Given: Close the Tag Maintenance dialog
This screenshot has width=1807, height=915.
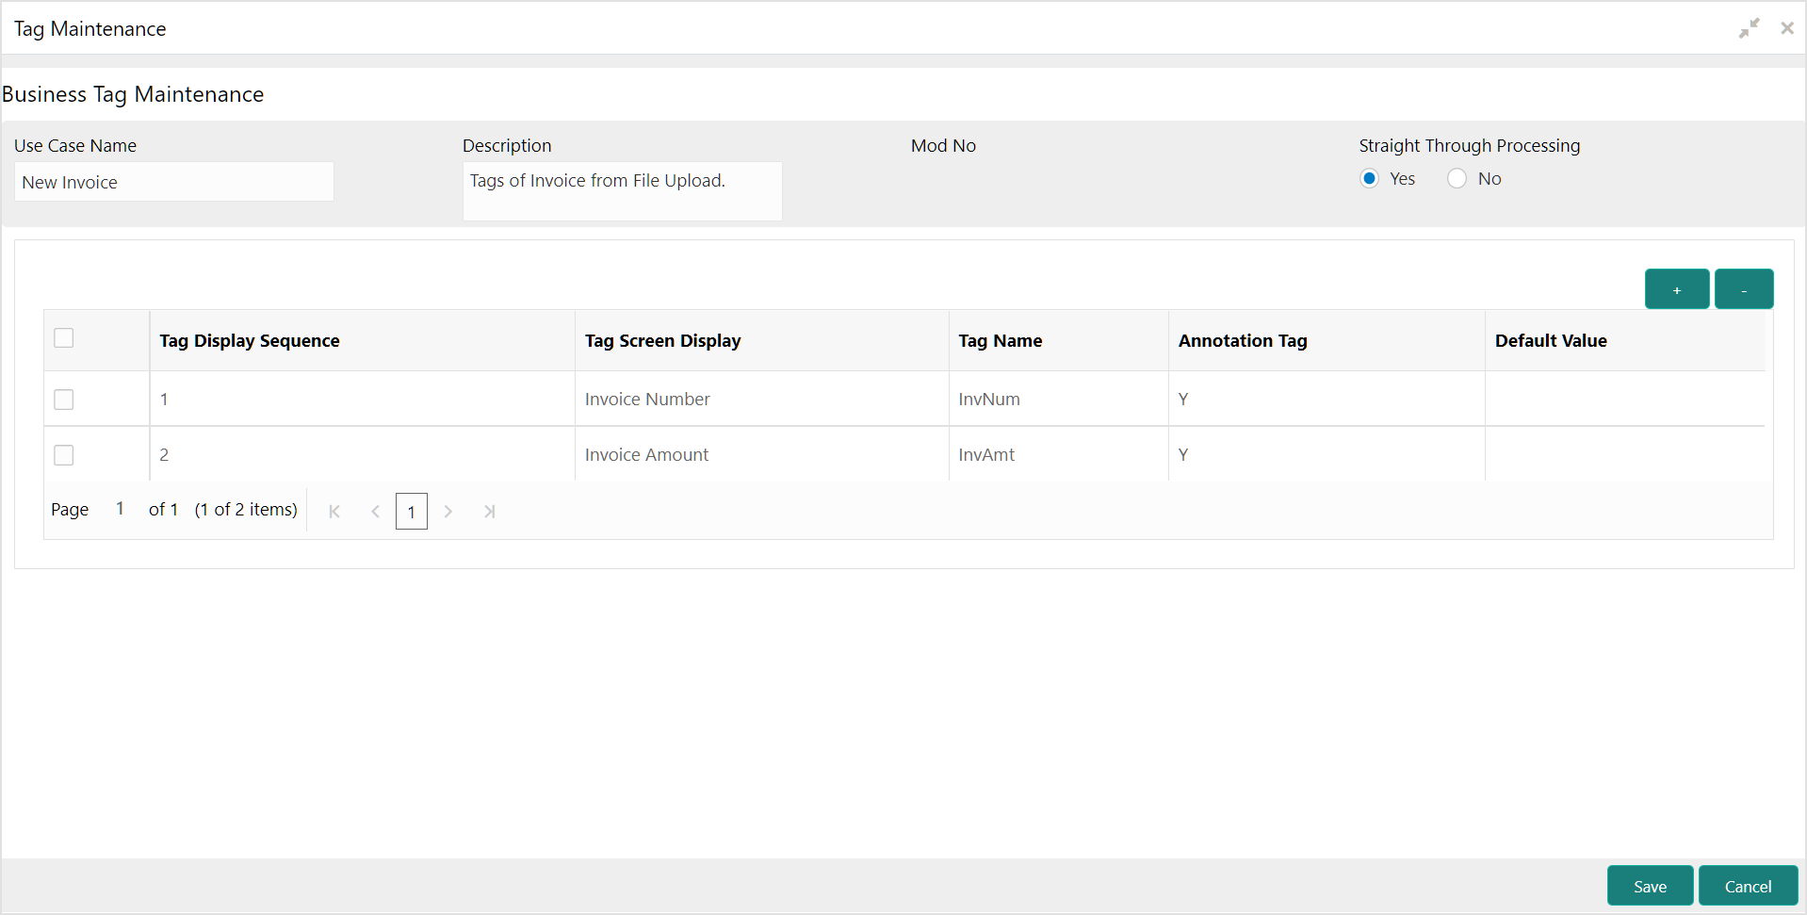Looking at the screenshot, I should 1786,28.
